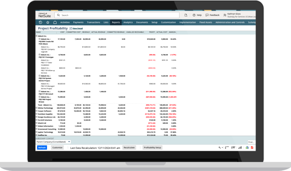
Task: Click the UNBILLED RECEIVABLE column header
Action: pyautogui.click(x=135, y=32)
